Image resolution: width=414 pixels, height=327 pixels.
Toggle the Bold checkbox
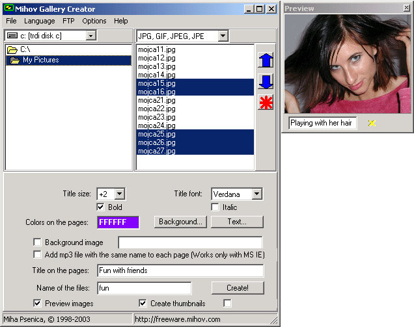point(101,207)
